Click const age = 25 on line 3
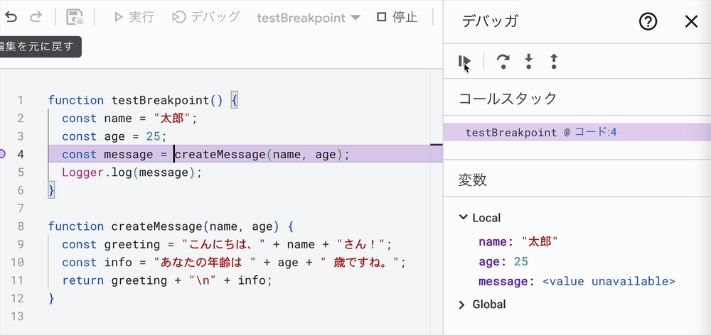Image resolution: width=711 pixels, height=335 pixels. [114, 137]
